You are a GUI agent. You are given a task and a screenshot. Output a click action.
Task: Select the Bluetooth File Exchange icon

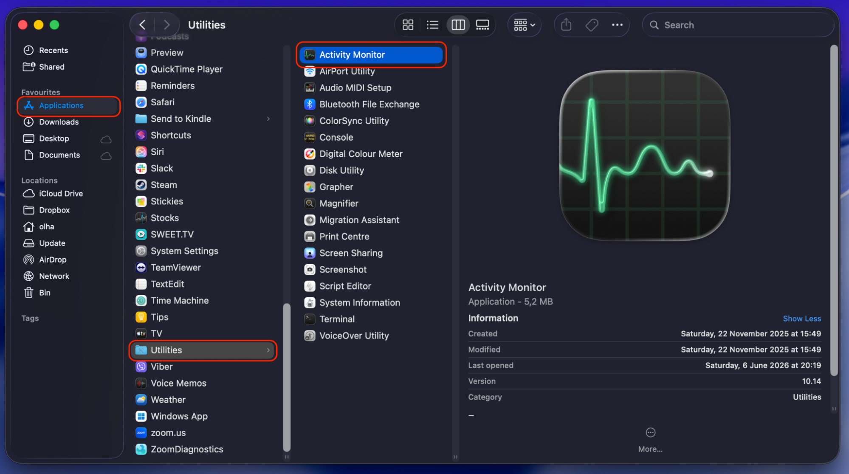point(310,104)
